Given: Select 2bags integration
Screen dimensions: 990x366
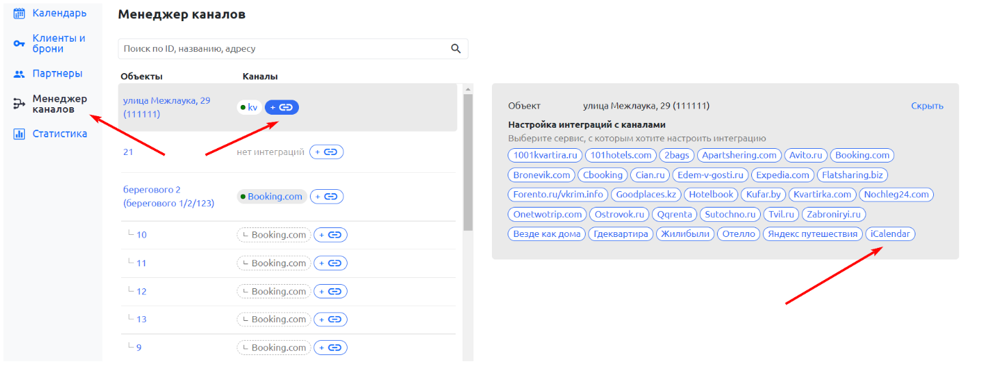Looking at the screenshot, I should [x=677, y=155].
